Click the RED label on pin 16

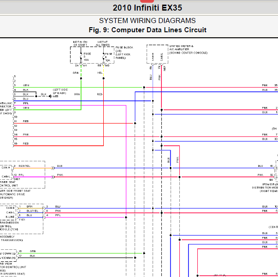[x=26, y=143]
